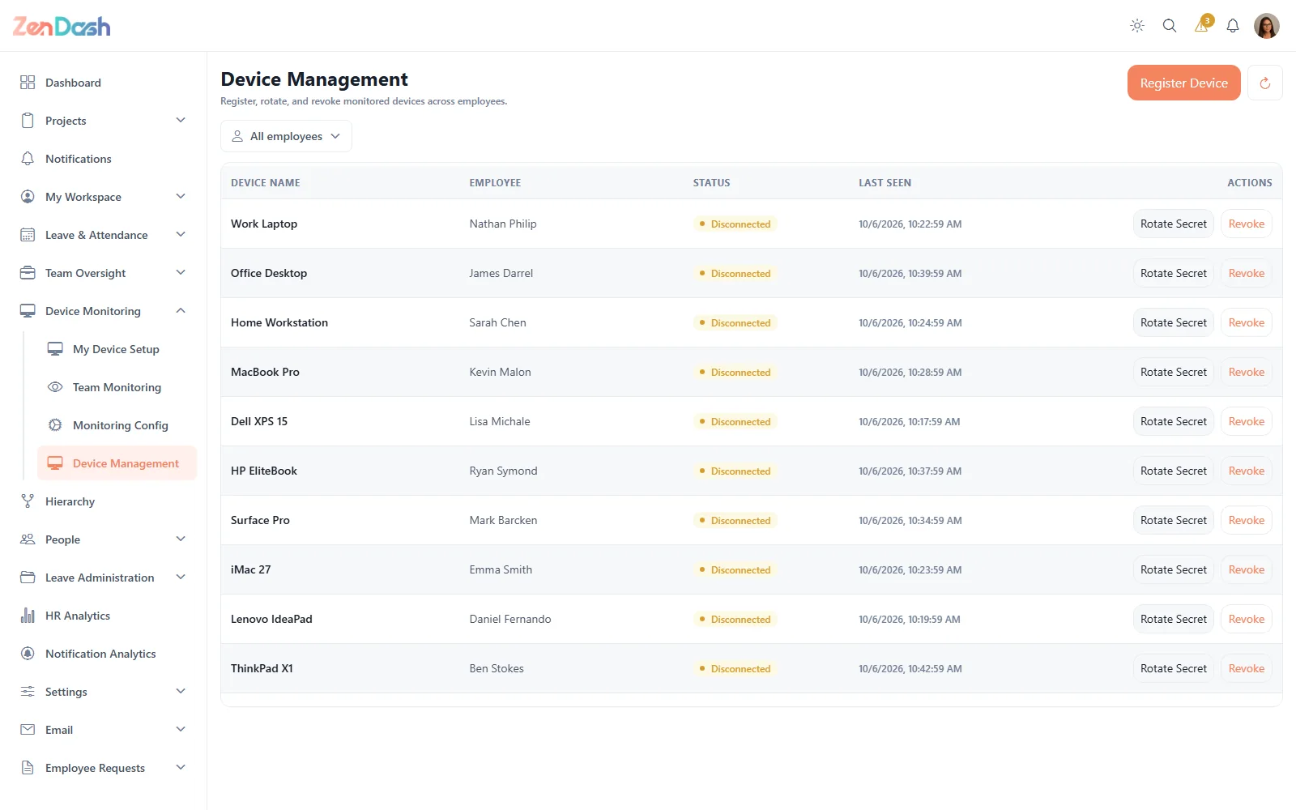The width and height of the screenshot is (1296, 810).
Task: Click the My Device Setup monitor icon
Action: pyautogui.click(x=55, y=349)
